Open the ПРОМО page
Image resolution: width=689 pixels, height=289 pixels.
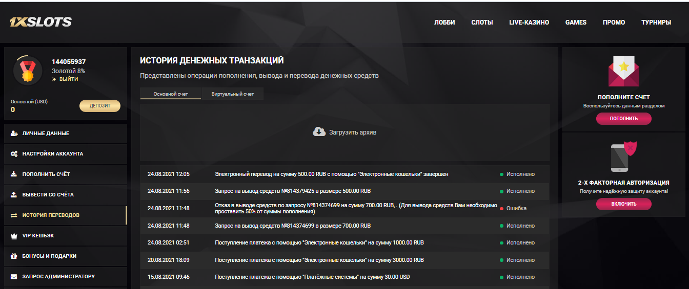(x=614, y=23)
